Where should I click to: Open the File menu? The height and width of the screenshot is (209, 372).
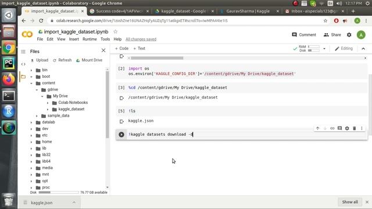[x=40, y=39]
